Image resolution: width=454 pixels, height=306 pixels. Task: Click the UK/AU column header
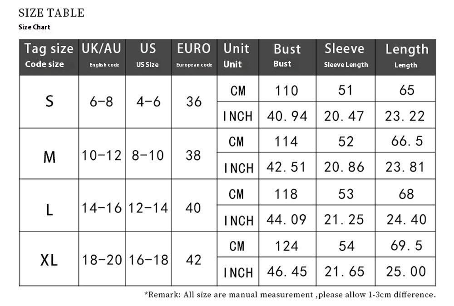[102, 57]
